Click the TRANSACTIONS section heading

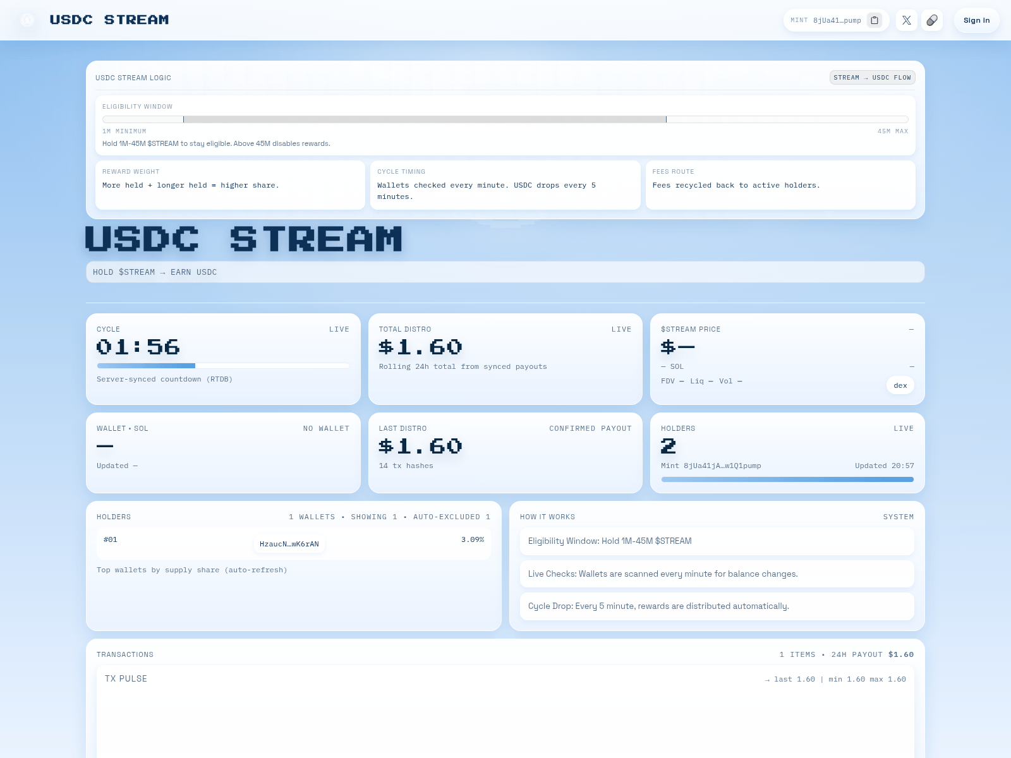tap(125, 654)
